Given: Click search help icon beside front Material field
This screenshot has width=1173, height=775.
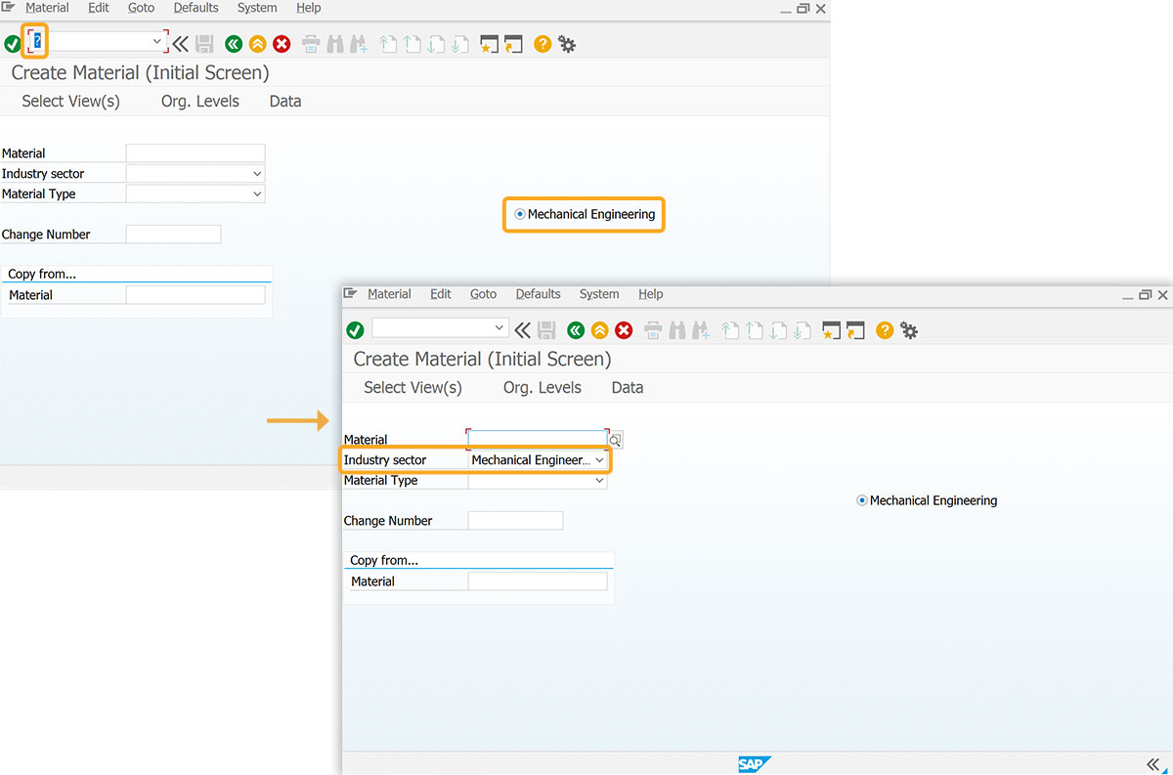Looking at the screenshot, I should [x=615, y=441].
